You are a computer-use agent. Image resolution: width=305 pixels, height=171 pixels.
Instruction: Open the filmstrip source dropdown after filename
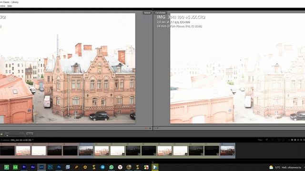coord(33,140)
